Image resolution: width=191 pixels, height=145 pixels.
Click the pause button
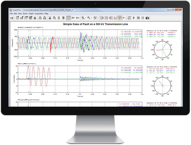coord(143,18)
